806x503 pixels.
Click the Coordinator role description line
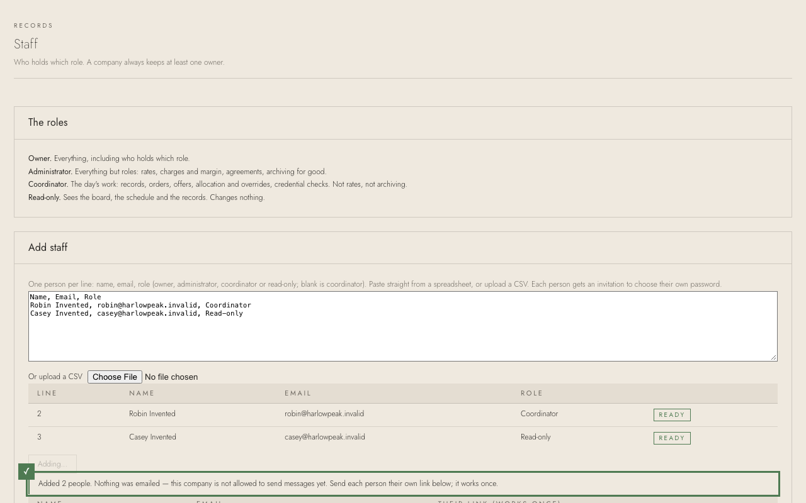point(218,184)
